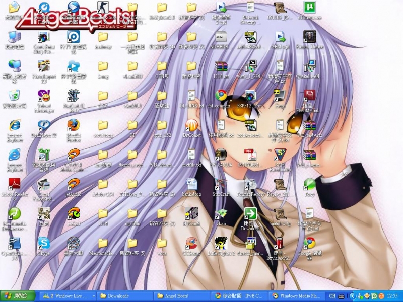Select the Frozen Throne game shortcut
Image resolution: width=403 pixels, height=302 pixels.
click(309, 37)
